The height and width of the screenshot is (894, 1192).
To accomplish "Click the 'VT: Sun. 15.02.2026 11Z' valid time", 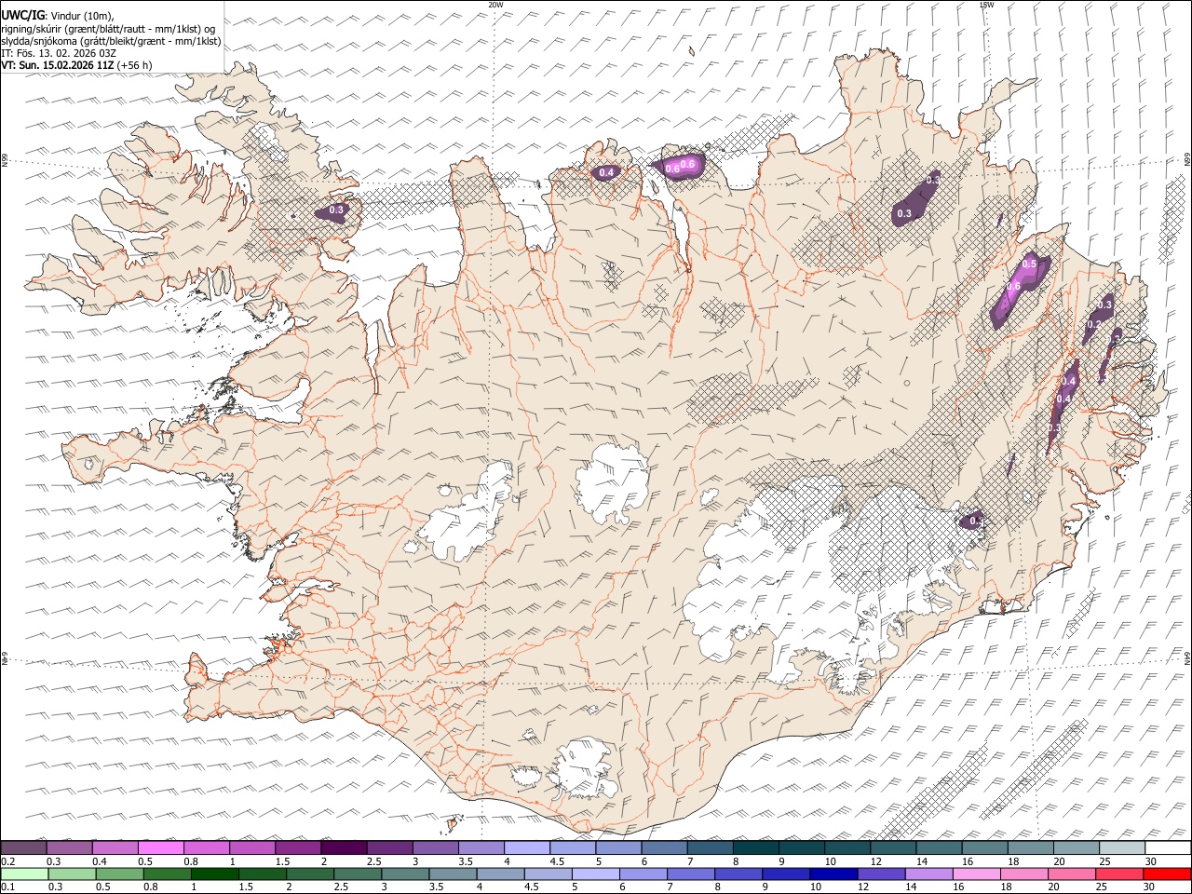I will (58, 65).
